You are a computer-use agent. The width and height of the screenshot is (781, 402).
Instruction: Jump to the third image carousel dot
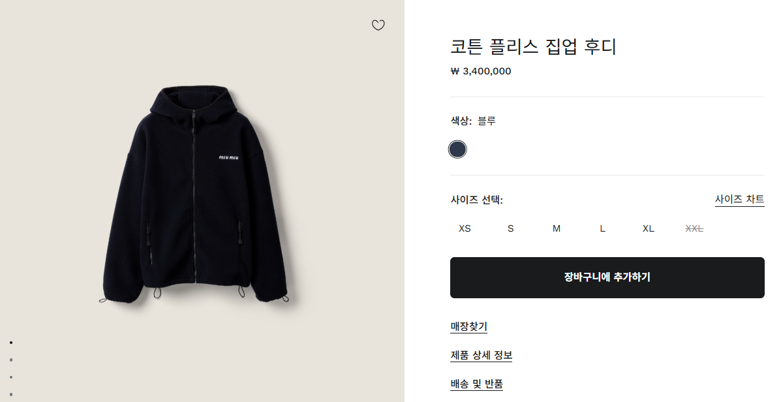coord(11,377)
